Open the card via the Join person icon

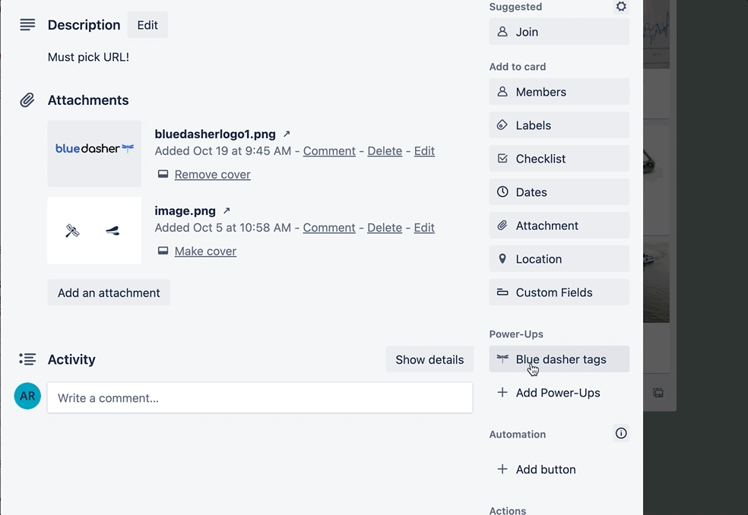(502, 32)
